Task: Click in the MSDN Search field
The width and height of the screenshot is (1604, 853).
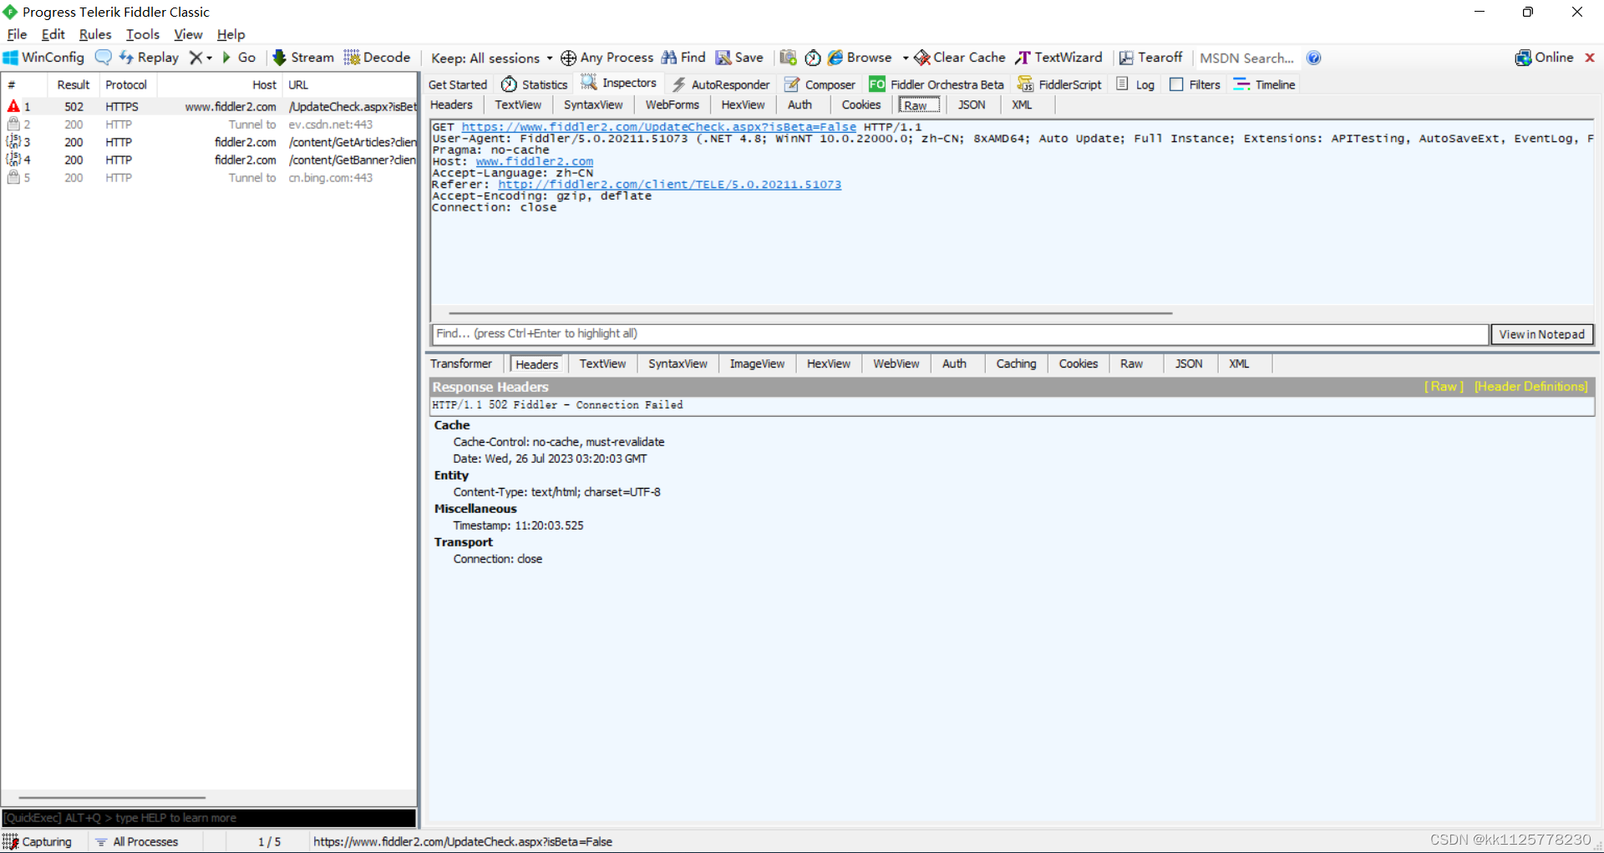Action: coord(1246,58)
